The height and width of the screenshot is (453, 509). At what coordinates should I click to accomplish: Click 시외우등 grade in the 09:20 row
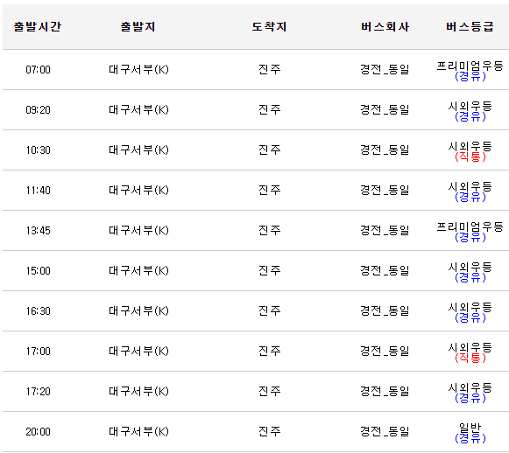coord(470,106)
